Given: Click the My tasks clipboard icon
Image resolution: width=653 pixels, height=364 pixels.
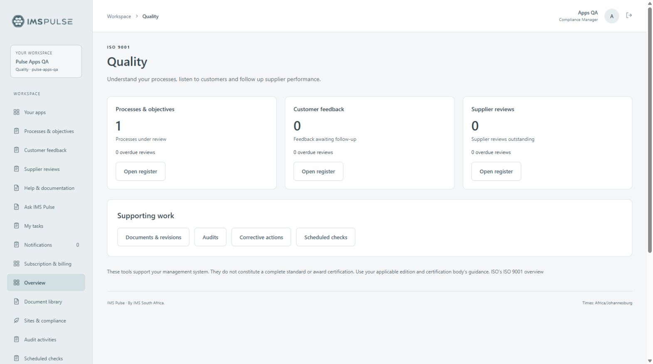Looking at the screenshot, I should click(x=17, y=226).
